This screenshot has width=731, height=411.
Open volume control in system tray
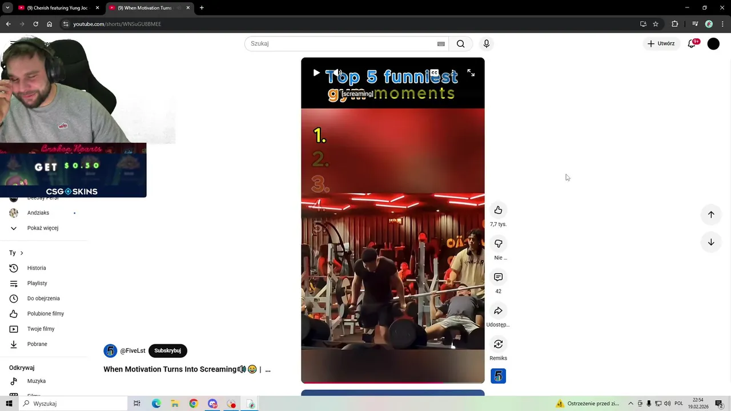(x=667, y=404)
